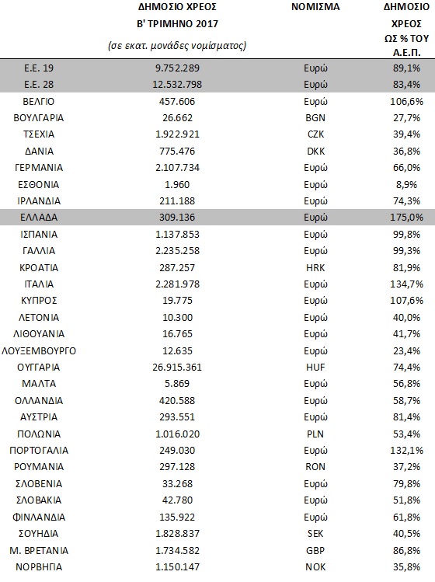This screenshot has height=582, width=435.
Task: Select Estonia's 8,9% percentage cell
Action: [x=406, y=185]
